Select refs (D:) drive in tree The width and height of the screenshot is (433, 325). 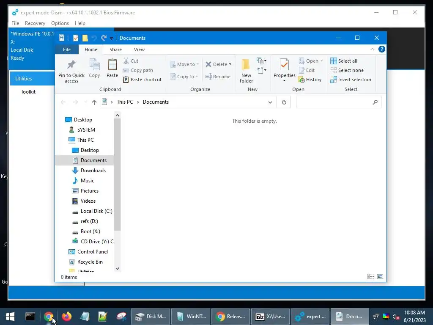pos(85,221)
